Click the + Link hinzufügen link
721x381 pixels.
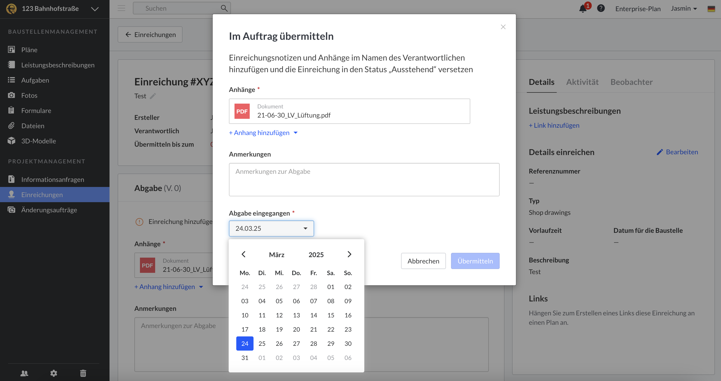pos(554,125)
